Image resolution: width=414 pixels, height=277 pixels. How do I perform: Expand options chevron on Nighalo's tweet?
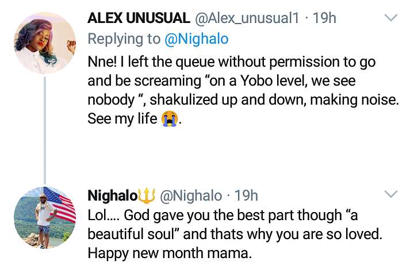(x=391, y=194)
